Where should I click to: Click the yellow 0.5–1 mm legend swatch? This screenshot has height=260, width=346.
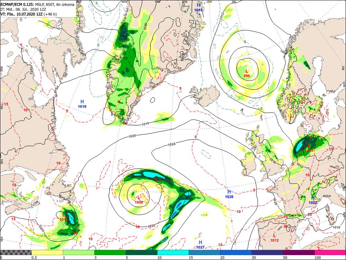tap(47, 252)
